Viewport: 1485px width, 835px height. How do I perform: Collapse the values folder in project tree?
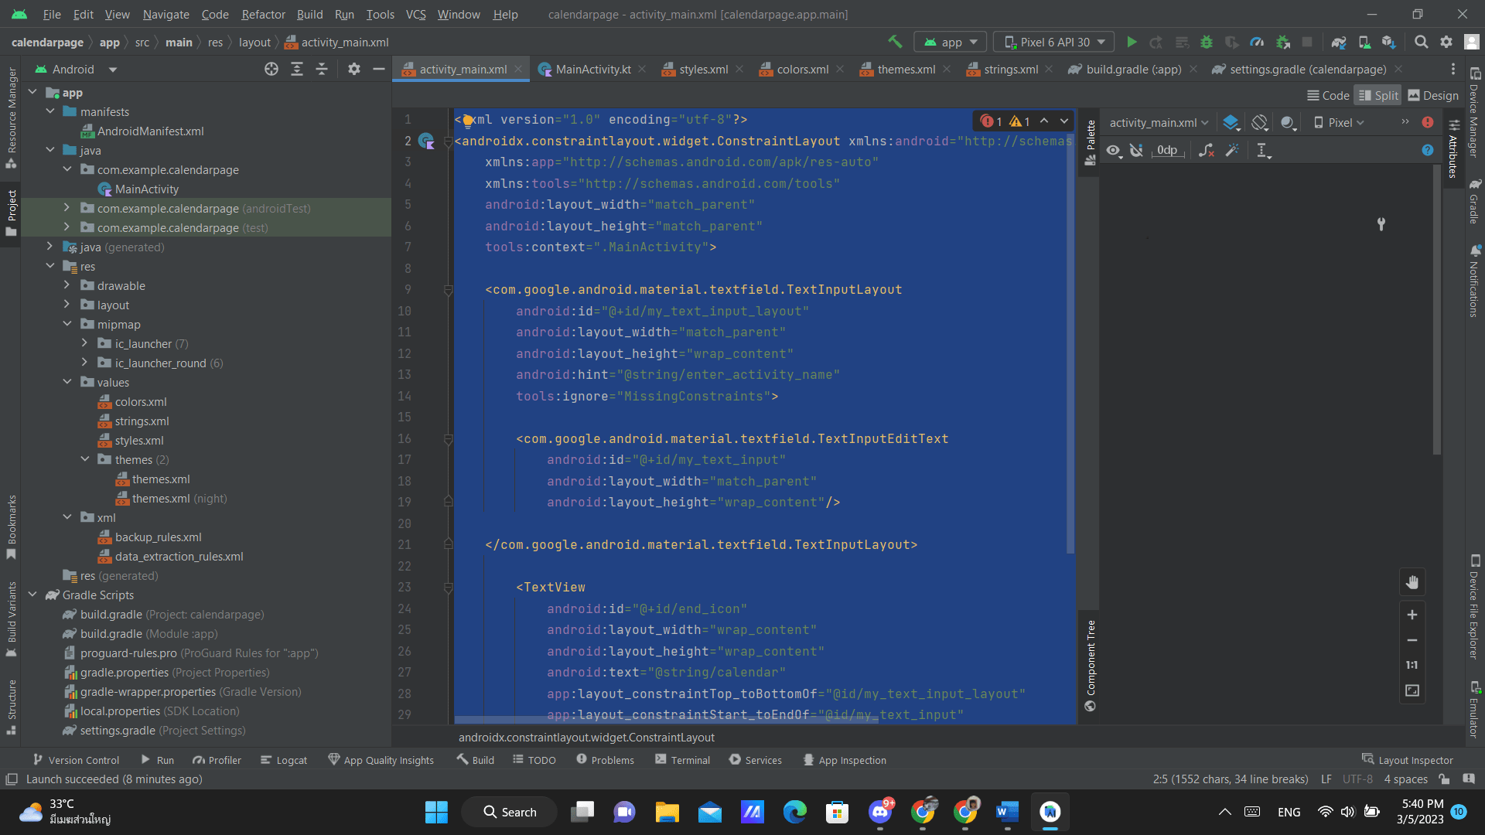[x=67, y=382]
